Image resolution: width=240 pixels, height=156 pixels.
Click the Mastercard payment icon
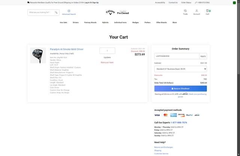(x=165, y=115)
